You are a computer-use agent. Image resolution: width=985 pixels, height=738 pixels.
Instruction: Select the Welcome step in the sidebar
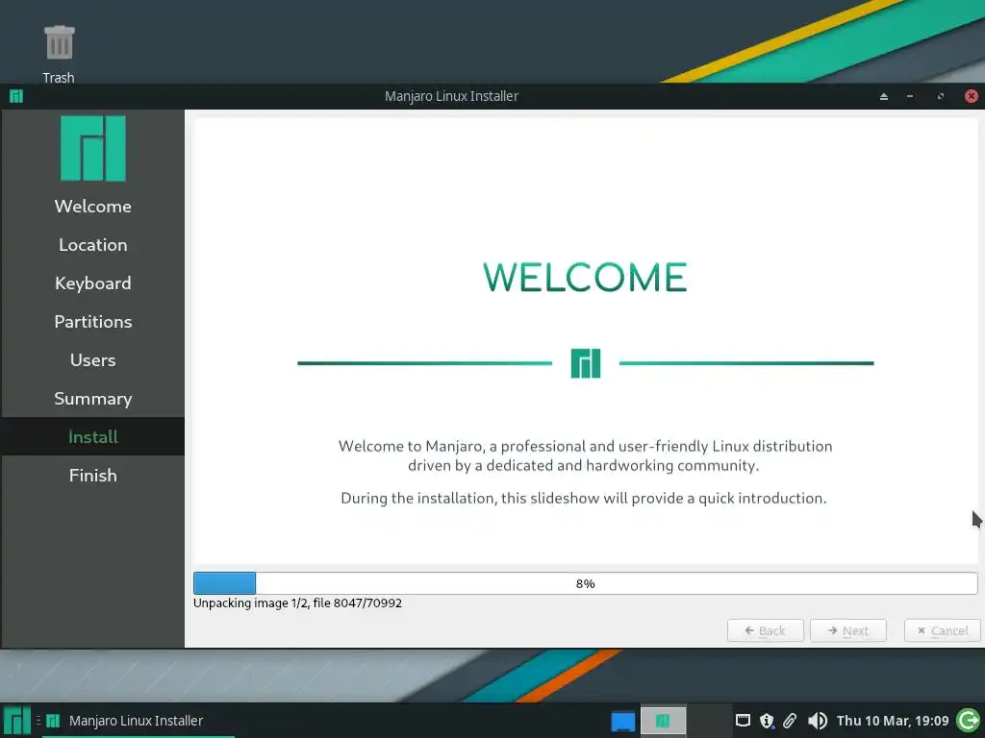tap(93, 207)
